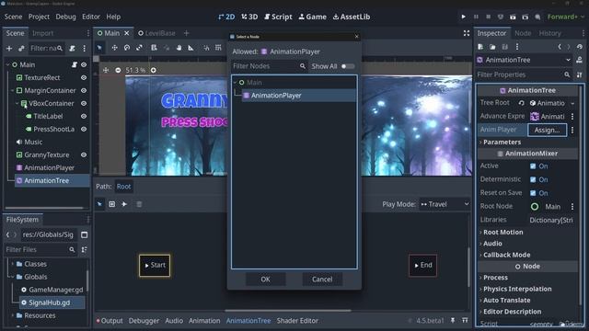Stop the running project
Viewport: 589px width, 331px height.
point(488,17)
